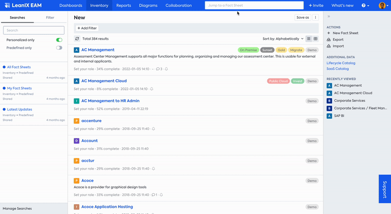The width and height of the screenshot is (391, 214).
Task: Open the Sort by Alphabetically dropdown
Action: (x=283, y=39)
